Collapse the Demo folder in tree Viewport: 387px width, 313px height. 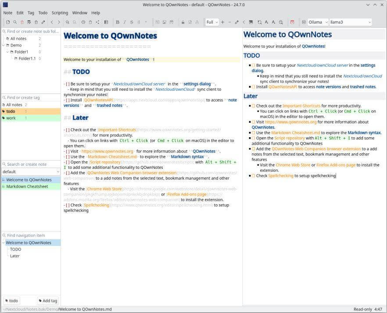4,45
